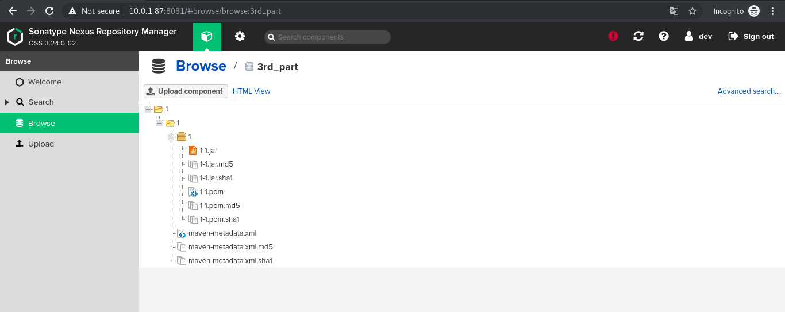Viewport: 785px width, 312px height.
Task: Bookmark this page with the star icon
Action: [692, 11]
